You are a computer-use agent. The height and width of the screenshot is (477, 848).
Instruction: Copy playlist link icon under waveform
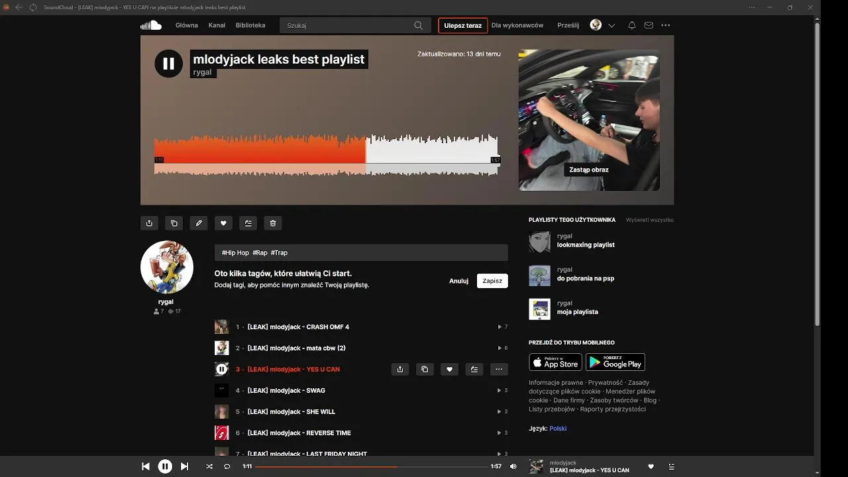[x=174, y=223]
